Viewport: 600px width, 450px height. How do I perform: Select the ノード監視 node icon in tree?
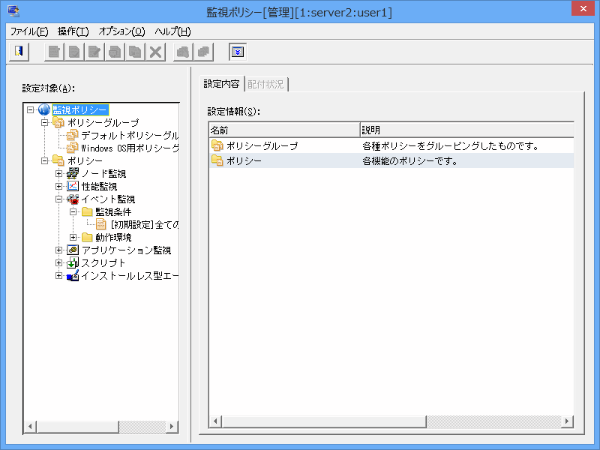(73, 174)
